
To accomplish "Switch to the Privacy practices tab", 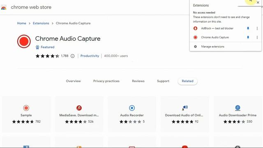I will point(106,81).
